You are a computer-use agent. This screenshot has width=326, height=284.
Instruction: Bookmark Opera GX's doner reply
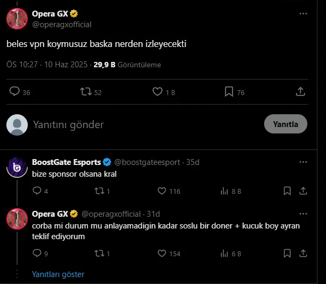[x=288, y=254]
